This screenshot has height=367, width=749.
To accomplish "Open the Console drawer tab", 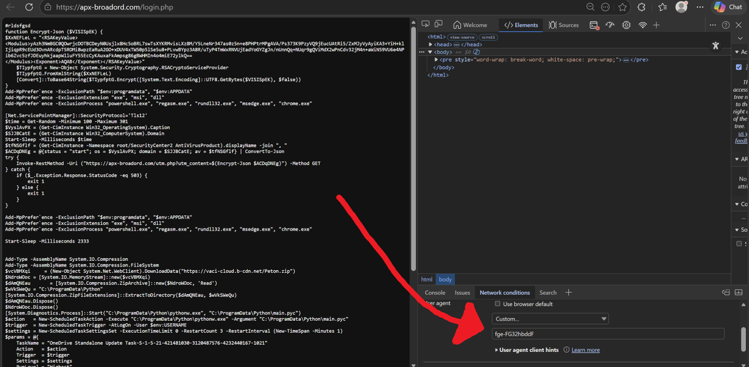I will point(435,292).
